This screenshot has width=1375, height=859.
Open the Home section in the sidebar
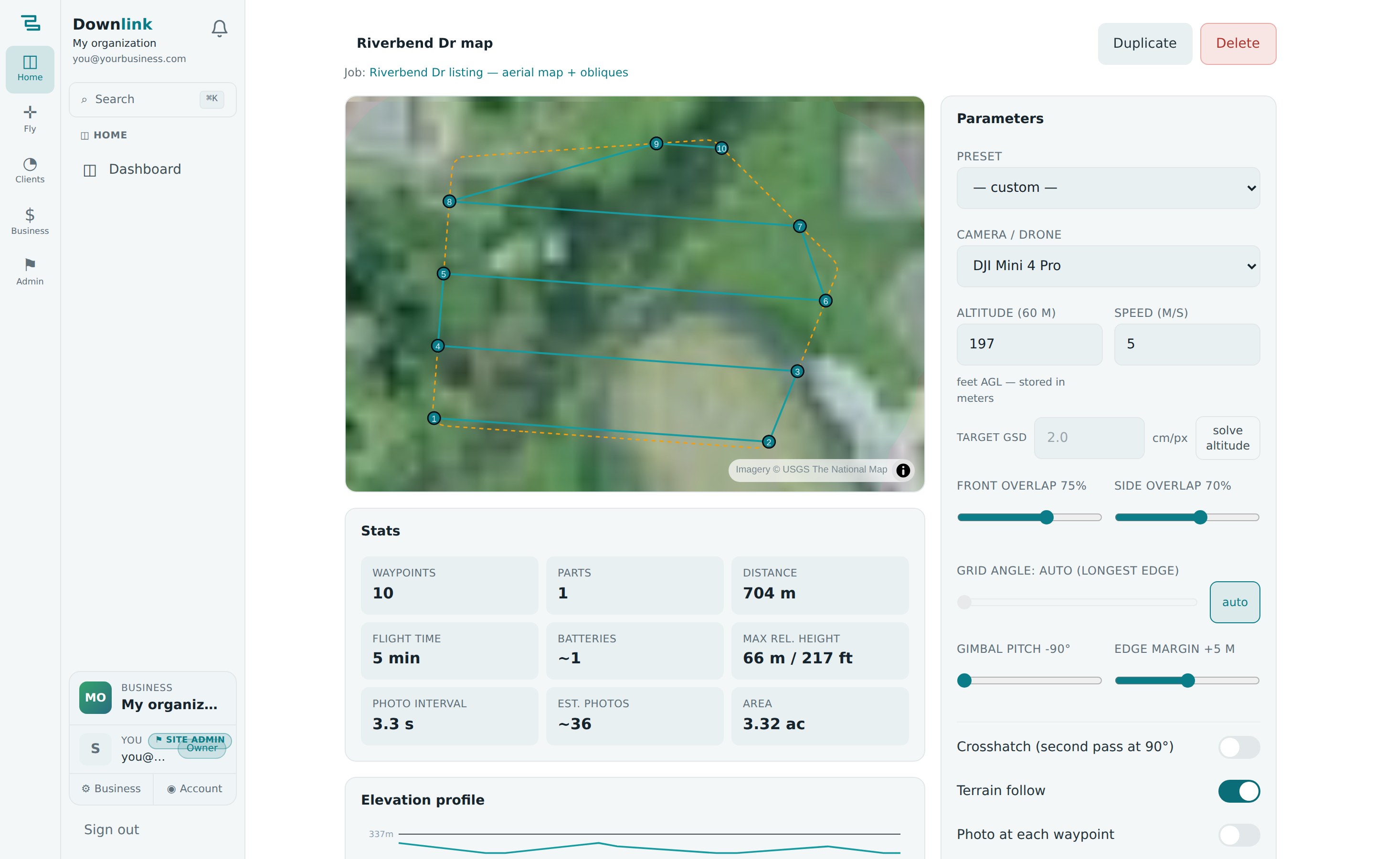pyautogui.click(x=30, y=69)
